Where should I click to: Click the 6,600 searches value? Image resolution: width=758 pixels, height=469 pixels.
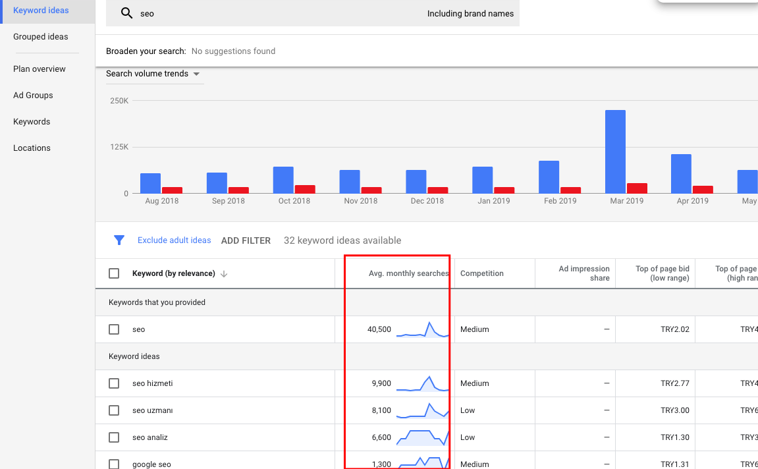(x=381, y=437)
